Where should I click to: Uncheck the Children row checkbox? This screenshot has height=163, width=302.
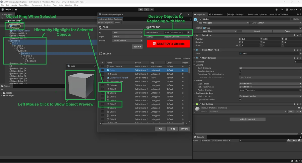click(x=102, y=85)
